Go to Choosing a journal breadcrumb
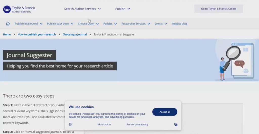Viewport: 259px width, 134px height. pyautogui.click(x=75, y=34)
